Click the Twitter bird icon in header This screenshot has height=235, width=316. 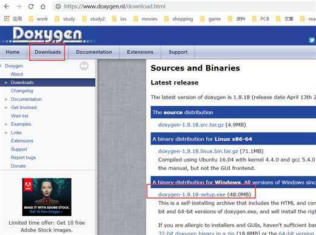tap(312, 40)
